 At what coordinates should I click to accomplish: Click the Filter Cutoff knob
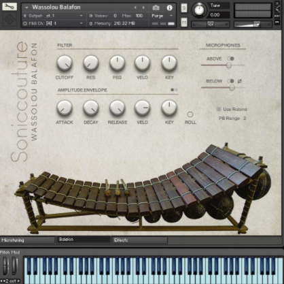click(x=65, y=63)
